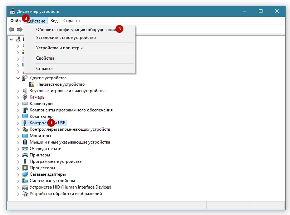Choose Свойства from Действие menu
This screenshot has height=215, width=290.
(79, 58)
